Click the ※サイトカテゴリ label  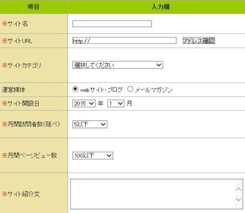[21, 65]
